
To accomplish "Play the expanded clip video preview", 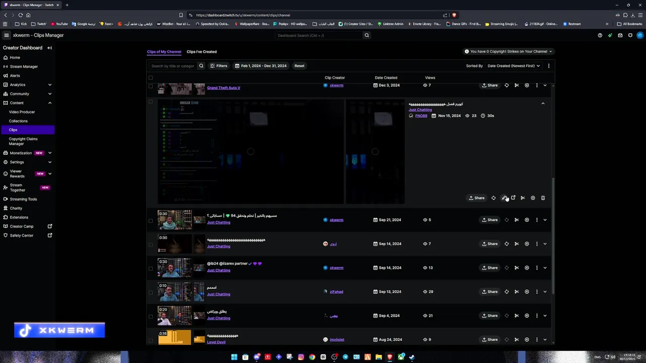I will [x=250, y=151].
